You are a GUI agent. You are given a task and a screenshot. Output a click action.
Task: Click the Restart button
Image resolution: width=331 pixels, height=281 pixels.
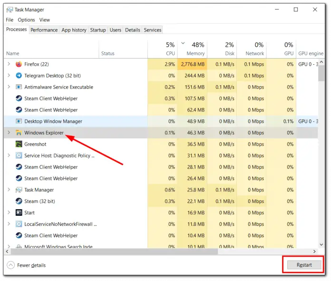tap(304, 265)
